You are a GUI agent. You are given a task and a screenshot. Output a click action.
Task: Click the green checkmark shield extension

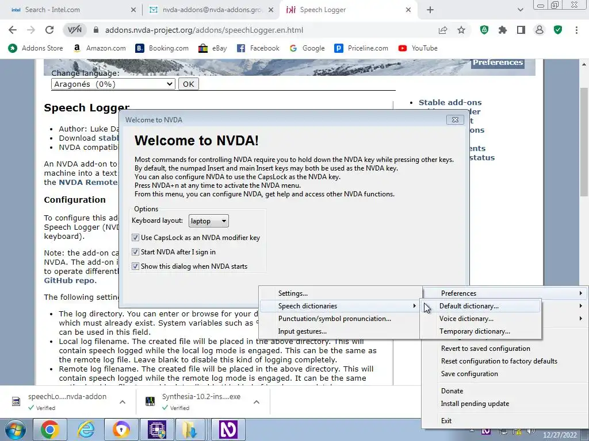[x=558, y=30]
